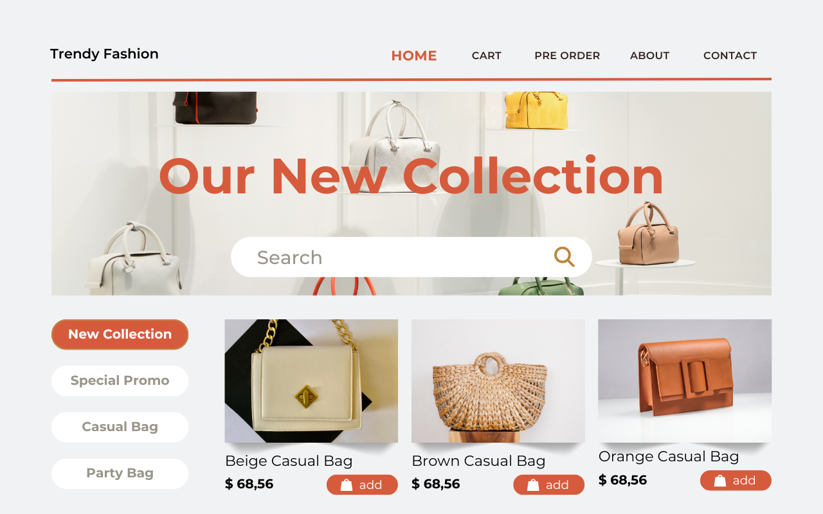This screenshot has width=823, height=514.
Task: Choose the Casual Bag filter
Action: tap(120, 427)
